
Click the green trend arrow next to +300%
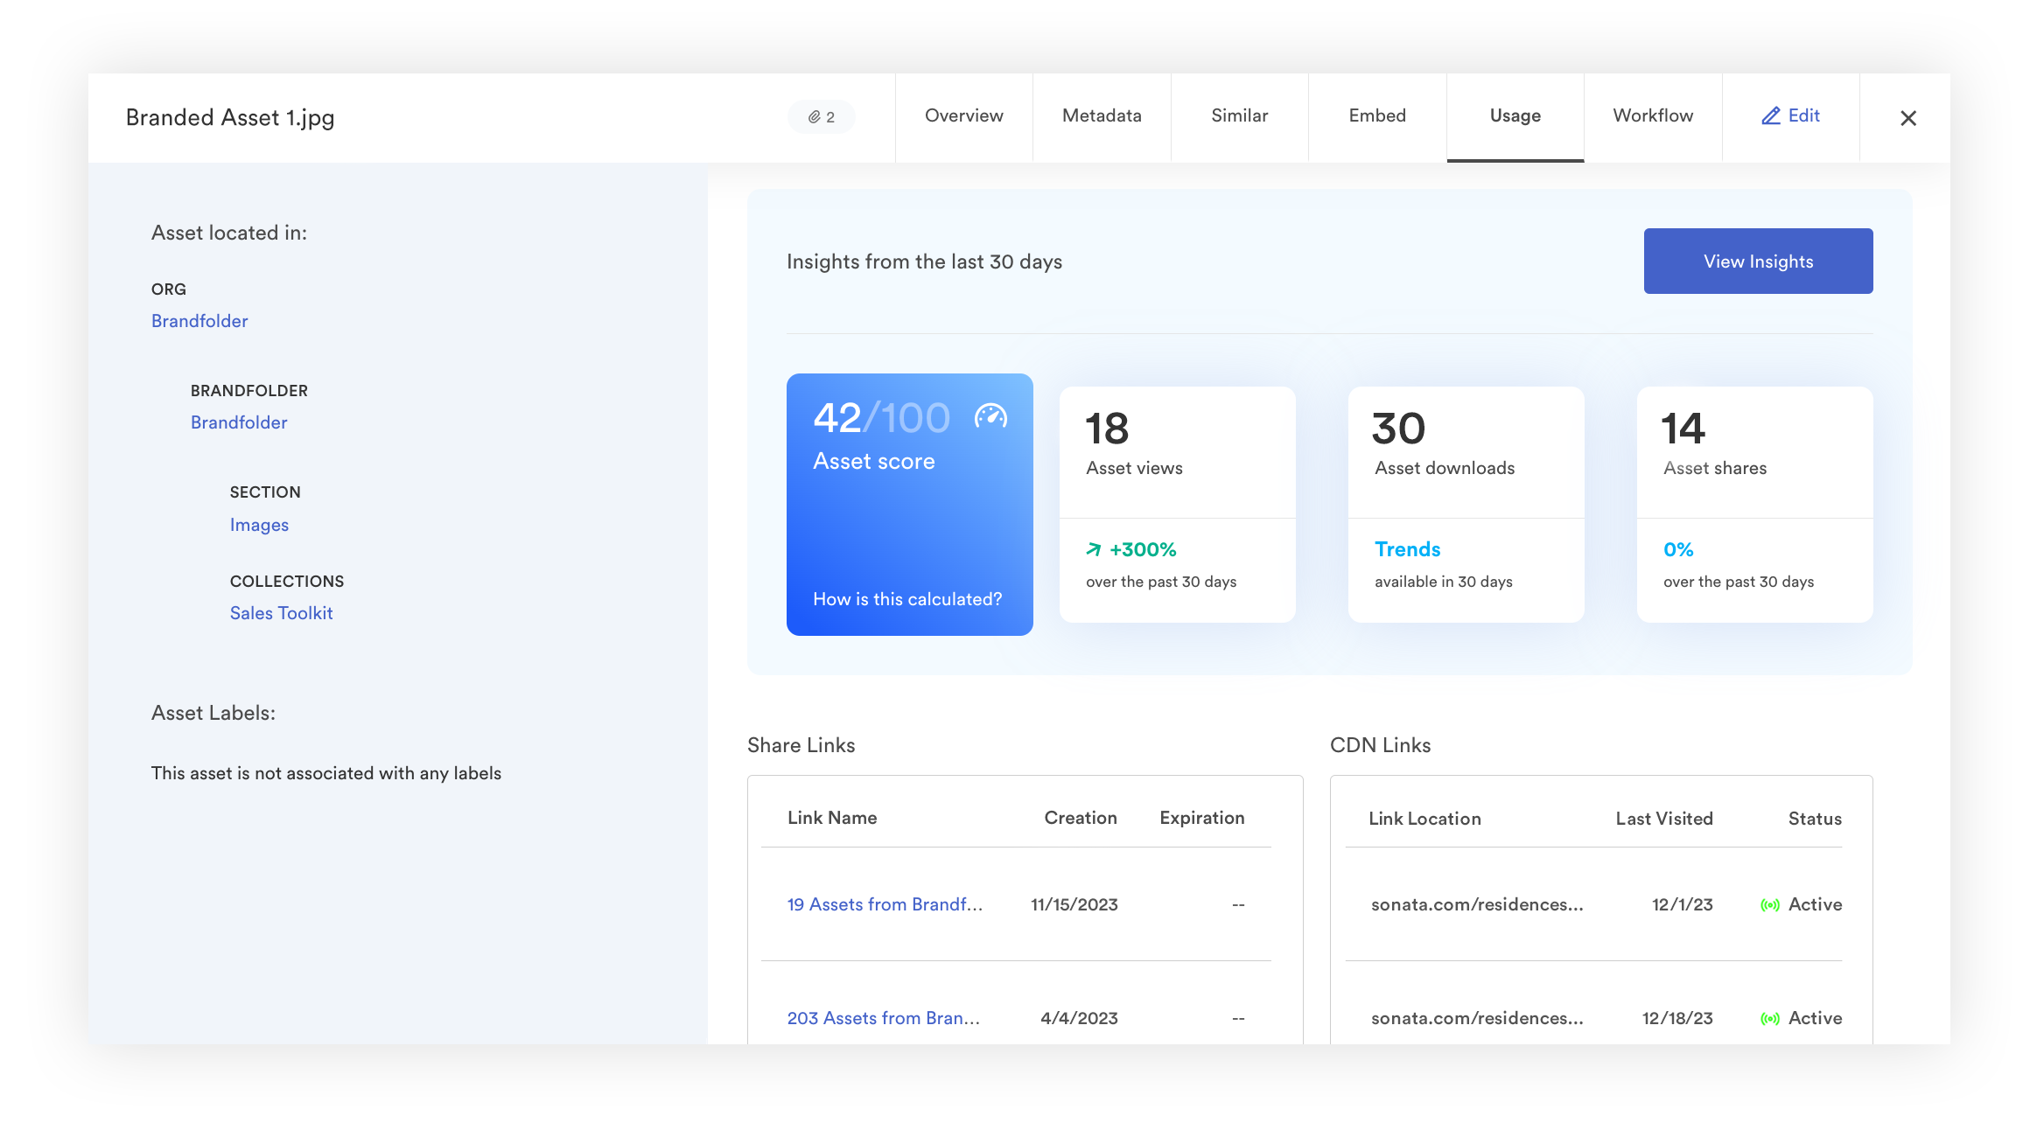[x=1093, y=549]
